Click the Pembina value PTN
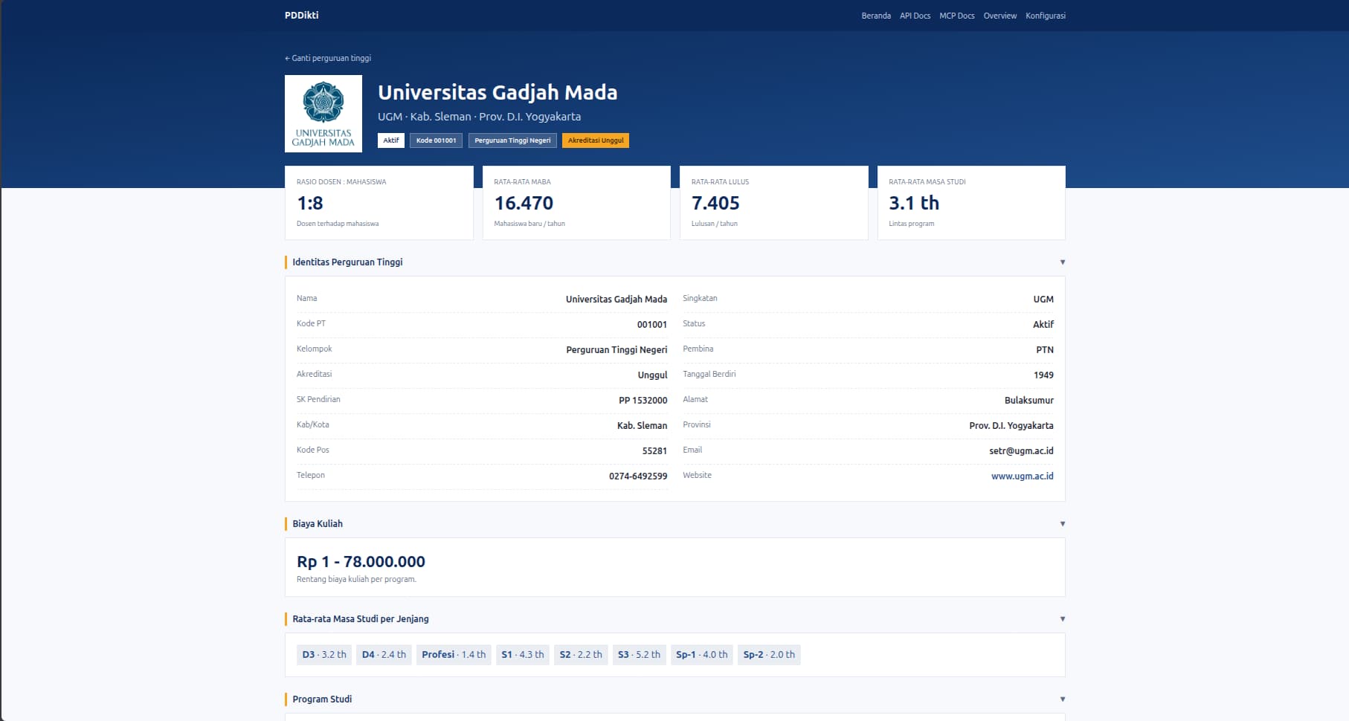The height and width of the screenshot is (721, 1349). 1045,350
